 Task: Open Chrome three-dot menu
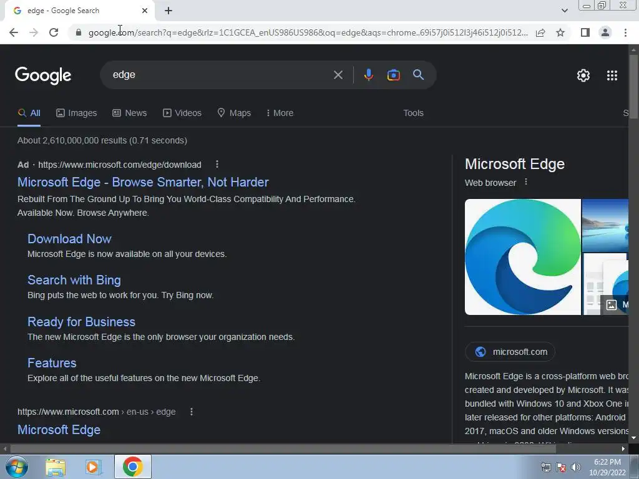click(x=625, y=32)
